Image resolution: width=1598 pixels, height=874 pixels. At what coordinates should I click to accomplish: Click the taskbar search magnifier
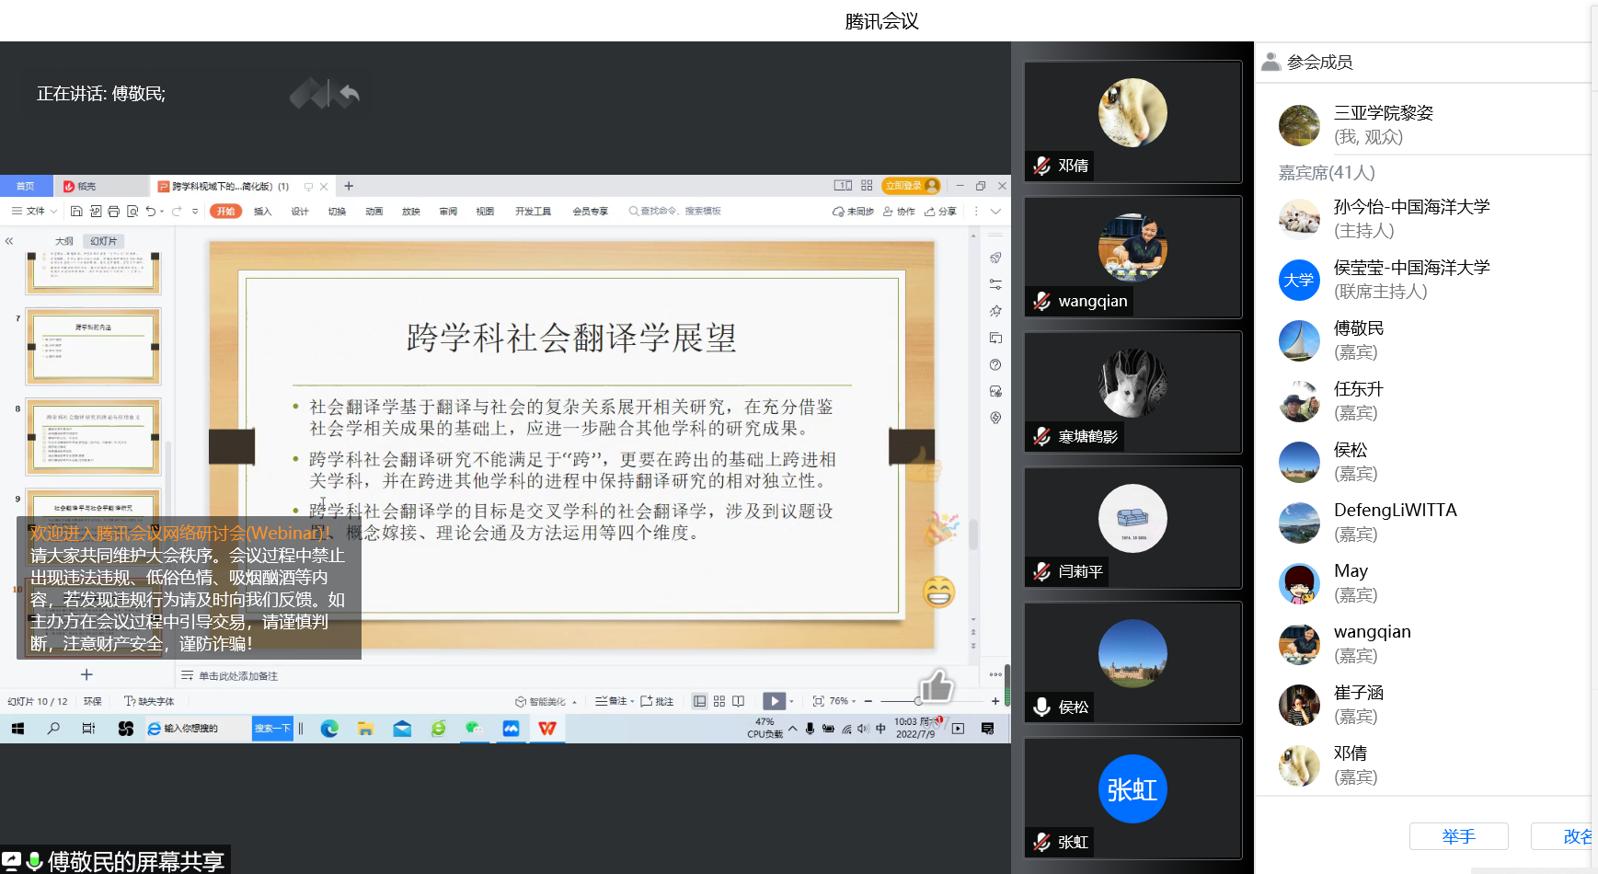(53, 729)
